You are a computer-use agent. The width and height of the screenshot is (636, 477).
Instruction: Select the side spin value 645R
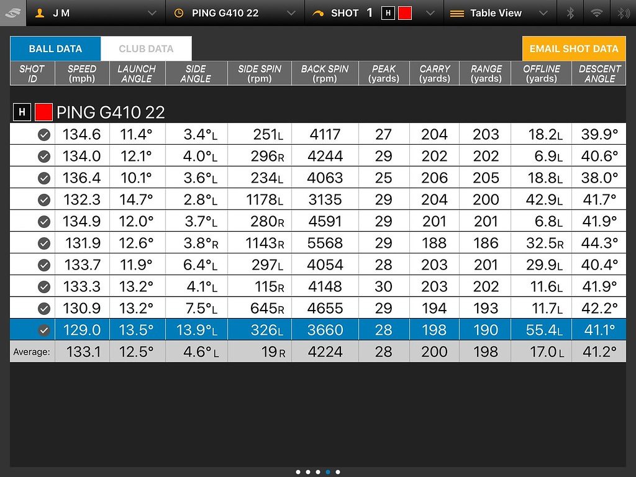tap(267, 308)
